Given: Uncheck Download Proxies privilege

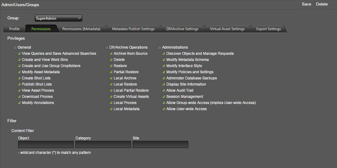Looking at the screenshot, I should coord(19,97).
